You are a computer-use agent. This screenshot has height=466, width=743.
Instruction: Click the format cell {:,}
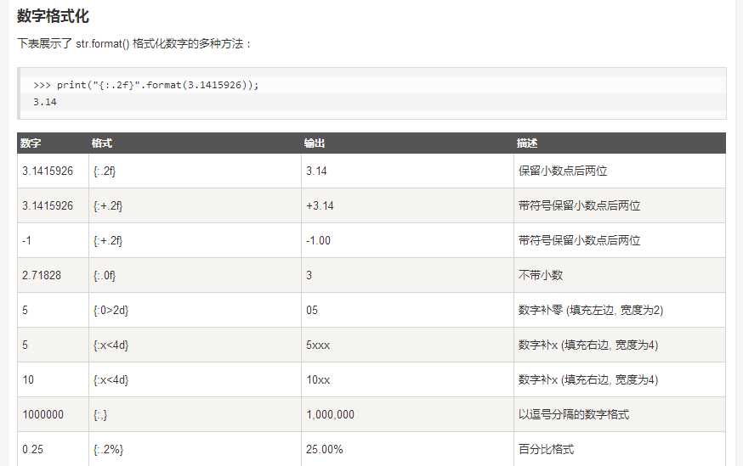pos(100,415)
